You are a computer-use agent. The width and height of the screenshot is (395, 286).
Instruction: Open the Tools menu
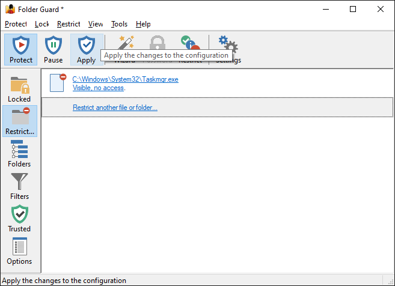tap(119, 24)
